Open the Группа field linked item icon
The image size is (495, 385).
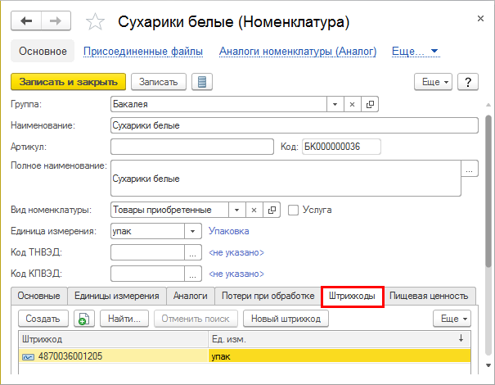point(371,105)
